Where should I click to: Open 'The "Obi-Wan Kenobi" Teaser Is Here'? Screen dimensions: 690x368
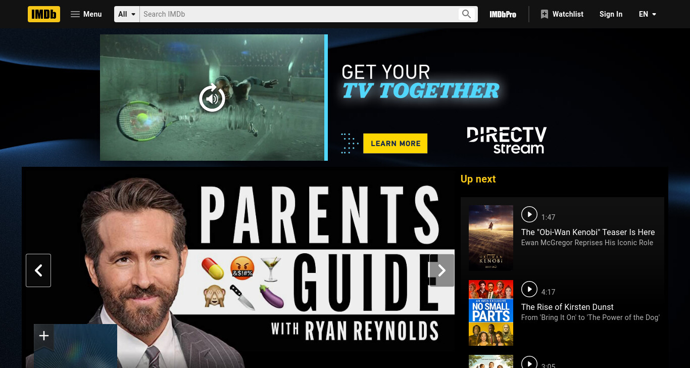tap(588, 232)
